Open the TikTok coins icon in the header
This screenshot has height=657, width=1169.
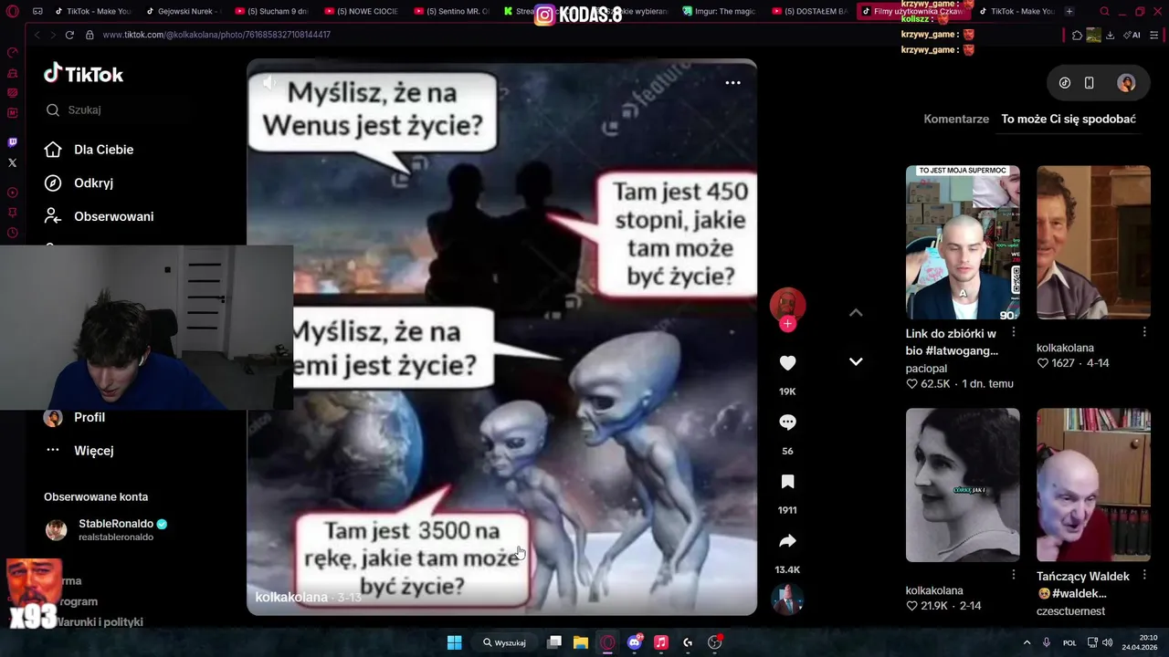coord(1065,83)
